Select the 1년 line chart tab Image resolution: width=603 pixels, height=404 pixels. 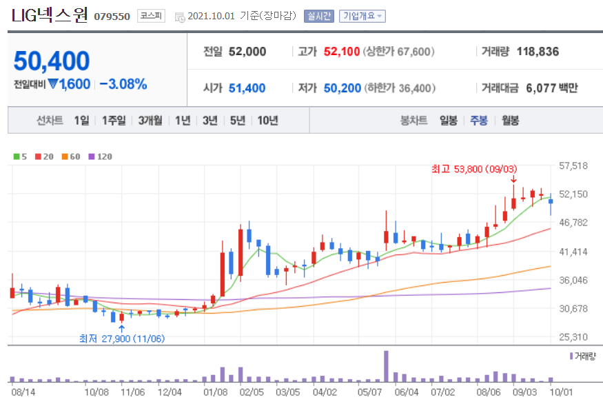click(x=183, y=121)
